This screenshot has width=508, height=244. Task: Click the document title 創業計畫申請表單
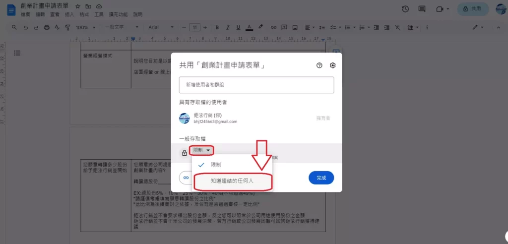[44, 6]
